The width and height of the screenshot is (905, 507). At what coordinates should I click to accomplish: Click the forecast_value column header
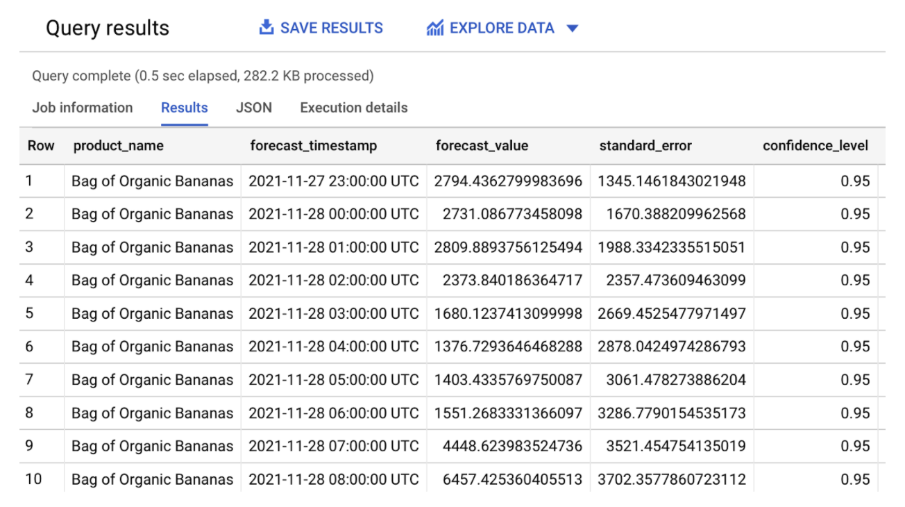coord(481,146)
